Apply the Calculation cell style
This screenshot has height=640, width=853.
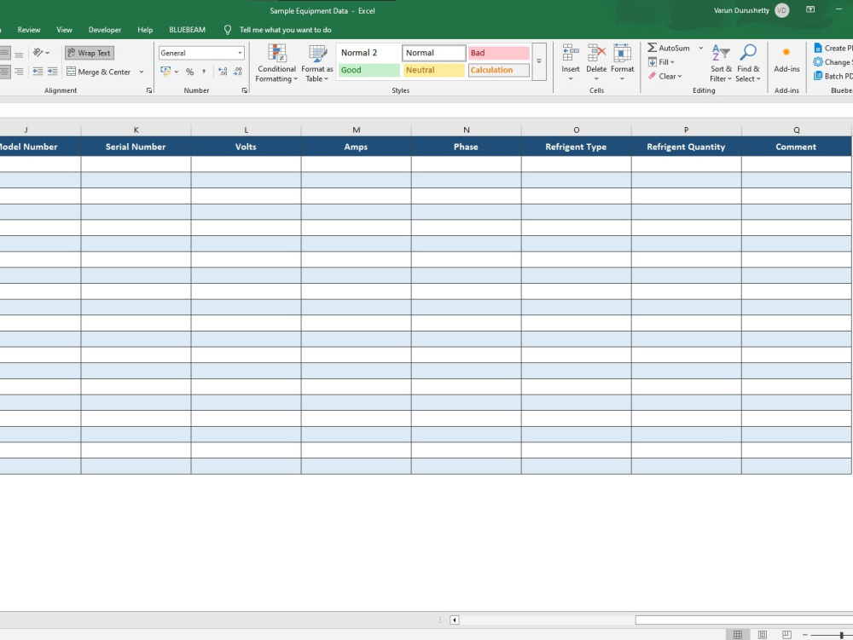point(498,70)
